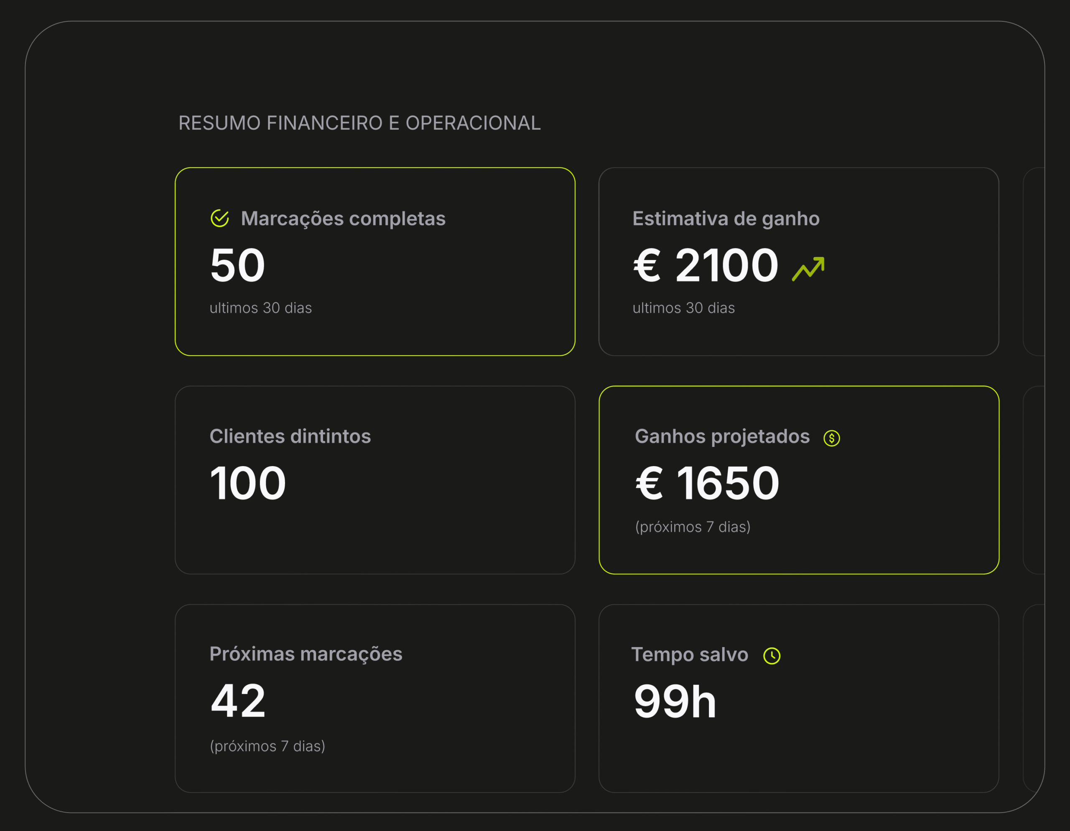Click the Resumo Financeiro e Operacional heading

tap(359, 123)
